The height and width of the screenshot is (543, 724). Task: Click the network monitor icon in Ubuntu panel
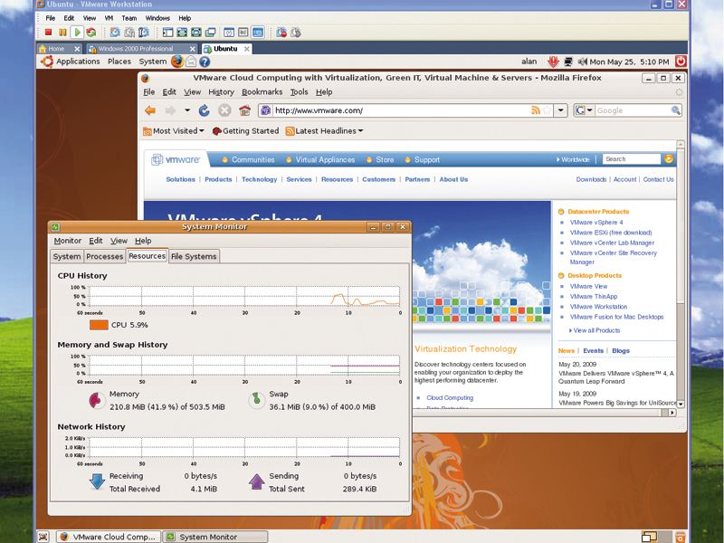[568, 62]
